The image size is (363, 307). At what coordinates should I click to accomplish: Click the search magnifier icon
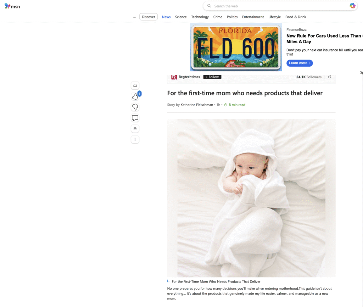point(209,6)
